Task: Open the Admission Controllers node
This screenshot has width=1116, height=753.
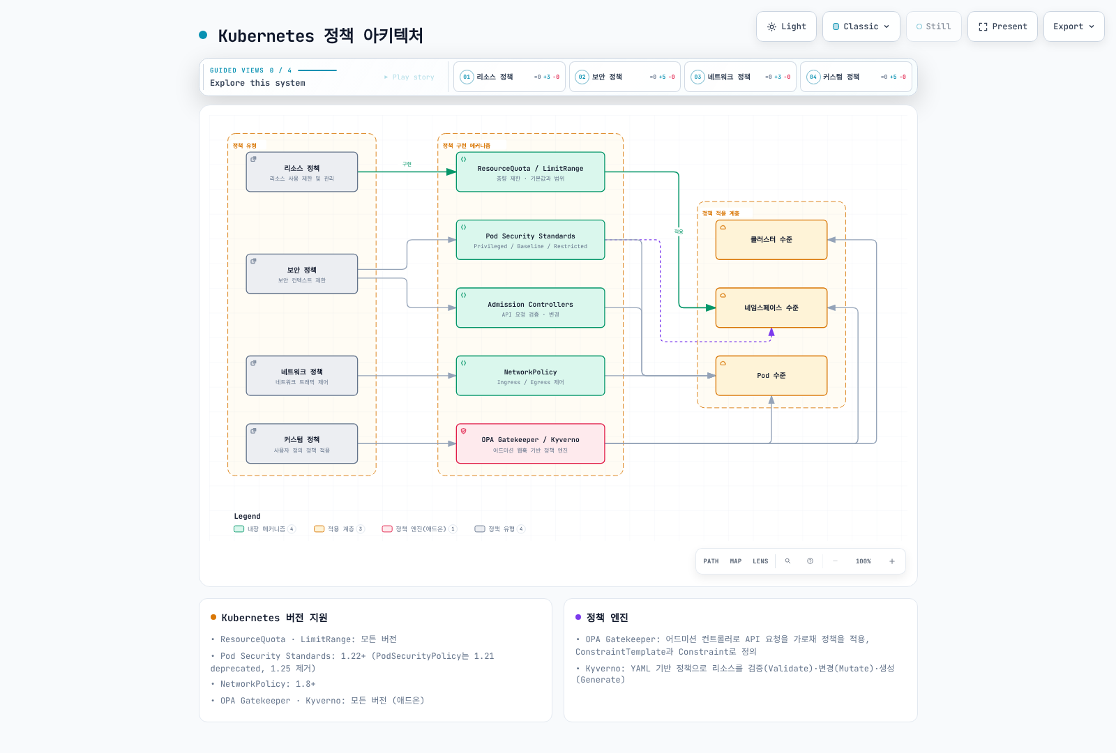Action: pyautogui.click(x=530, y=308)
